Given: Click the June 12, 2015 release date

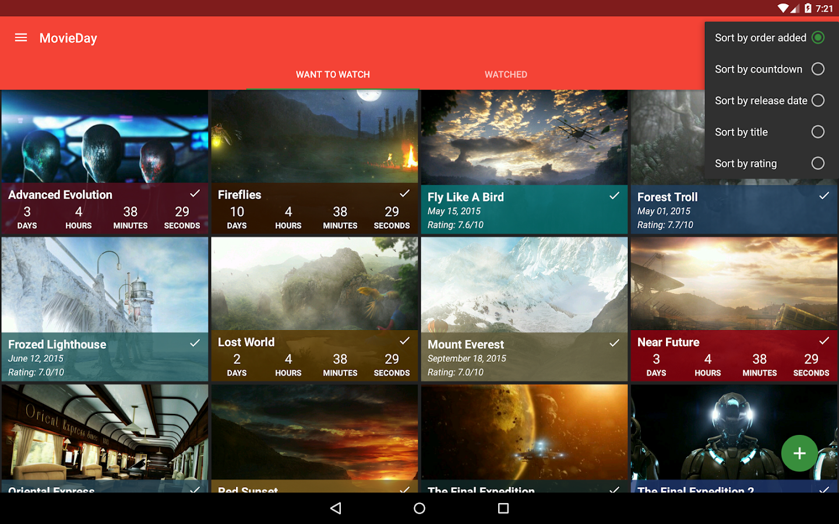Looking at the screenshot, I should point(36,359).
